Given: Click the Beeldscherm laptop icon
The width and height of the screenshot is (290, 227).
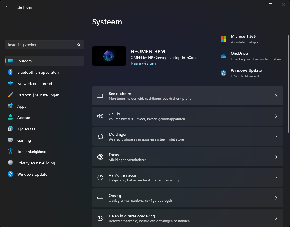Looking at the screenshot, I should coord(100,96).
